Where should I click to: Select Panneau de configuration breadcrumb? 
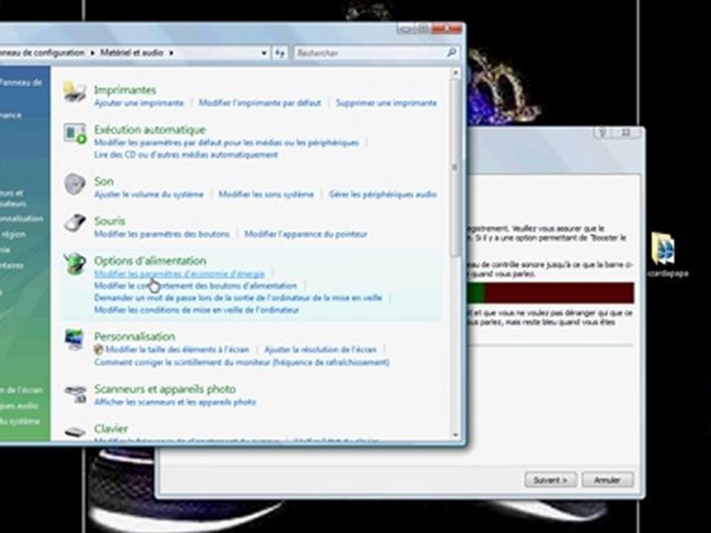[42, 53]
